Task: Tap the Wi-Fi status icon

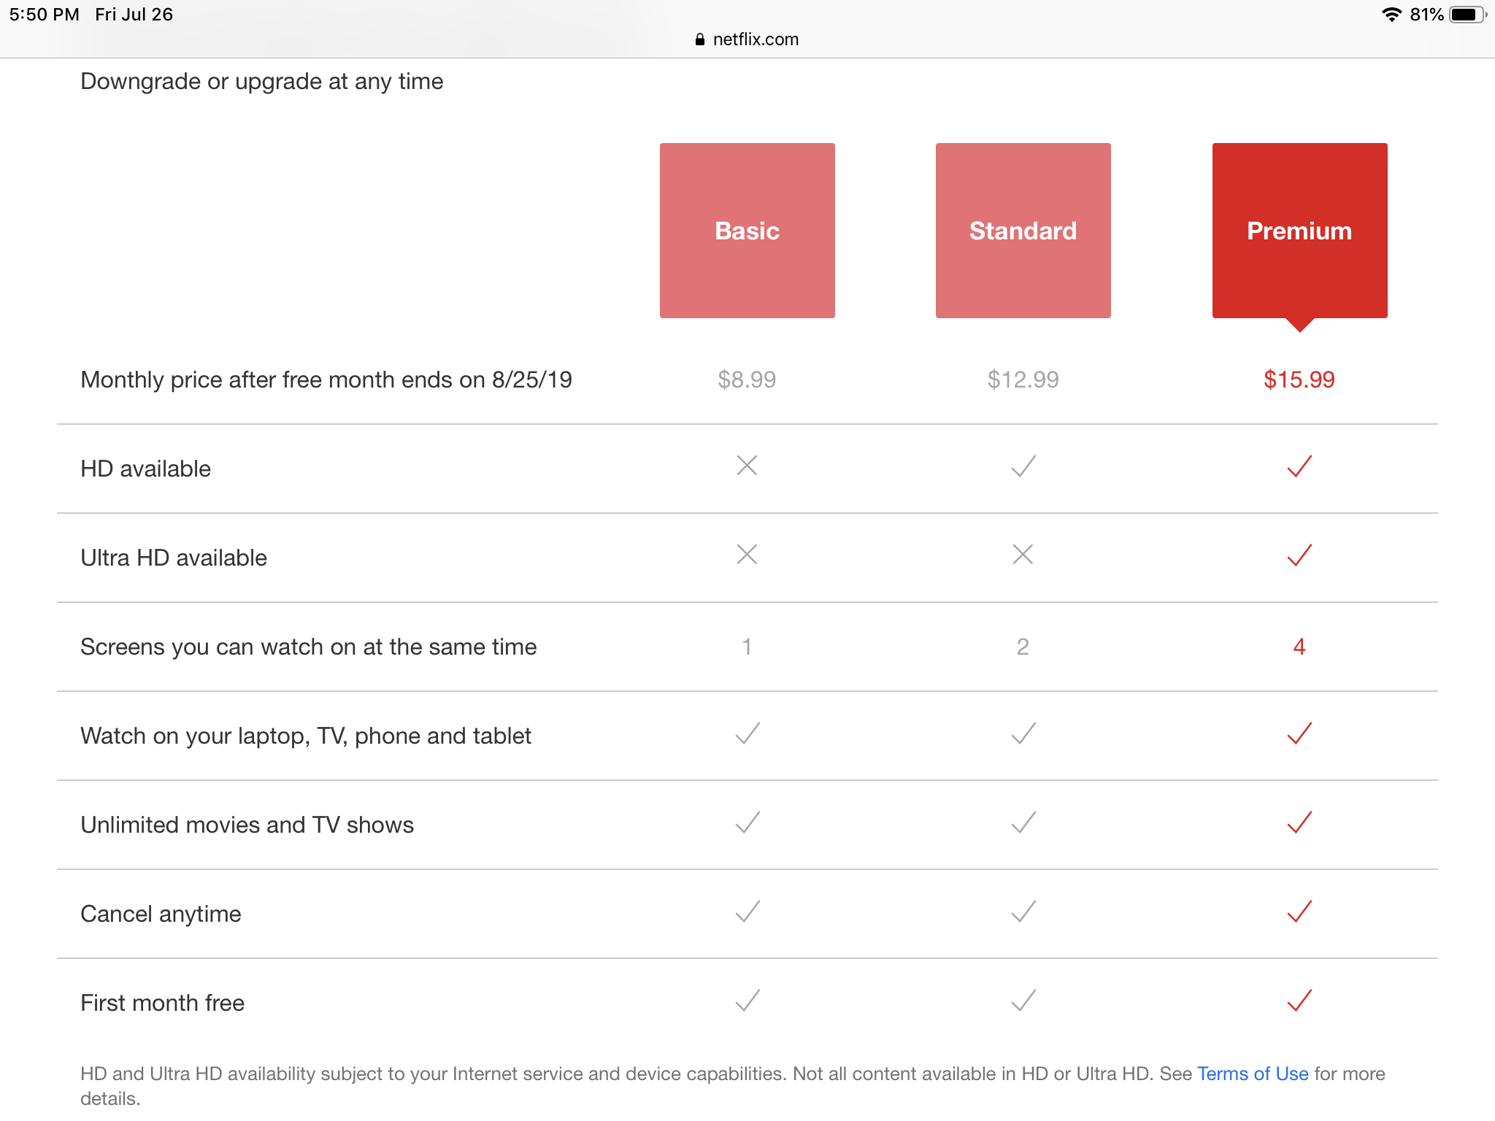Action: point(1391,15)
